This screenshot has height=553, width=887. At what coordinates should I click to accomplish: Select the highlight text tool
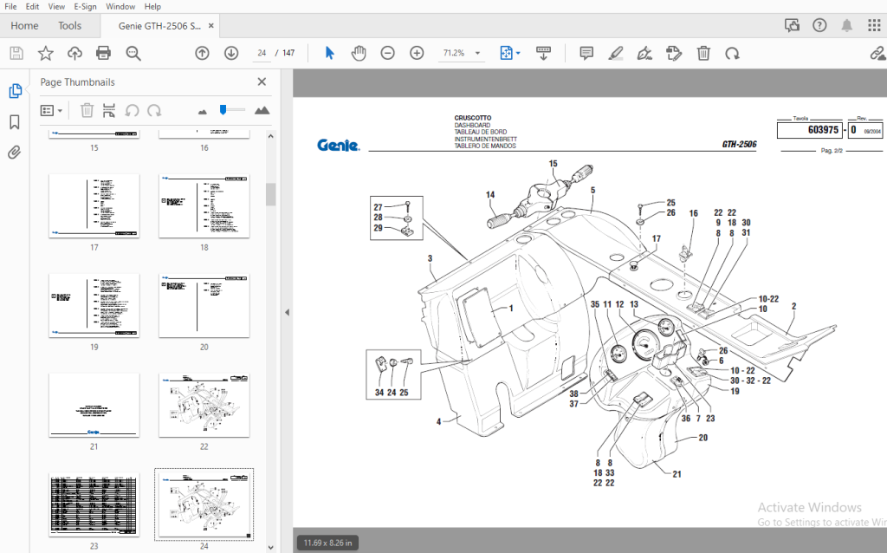point(616,53)
